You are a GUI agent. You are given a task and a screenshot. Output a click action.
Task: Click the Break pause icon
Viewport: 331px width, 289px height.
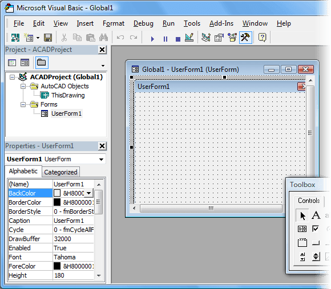pos(165,39)
